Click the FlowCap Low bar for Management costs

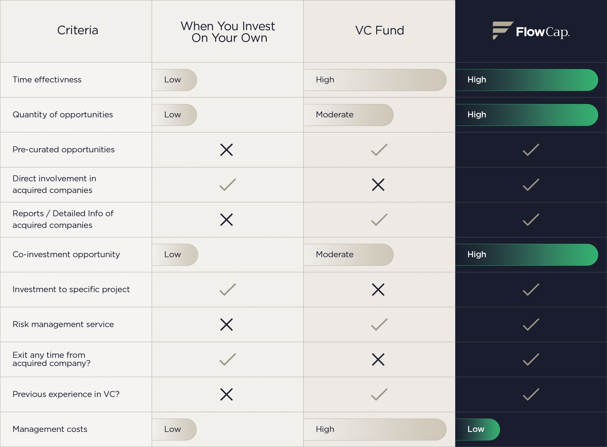click(478, 429)
